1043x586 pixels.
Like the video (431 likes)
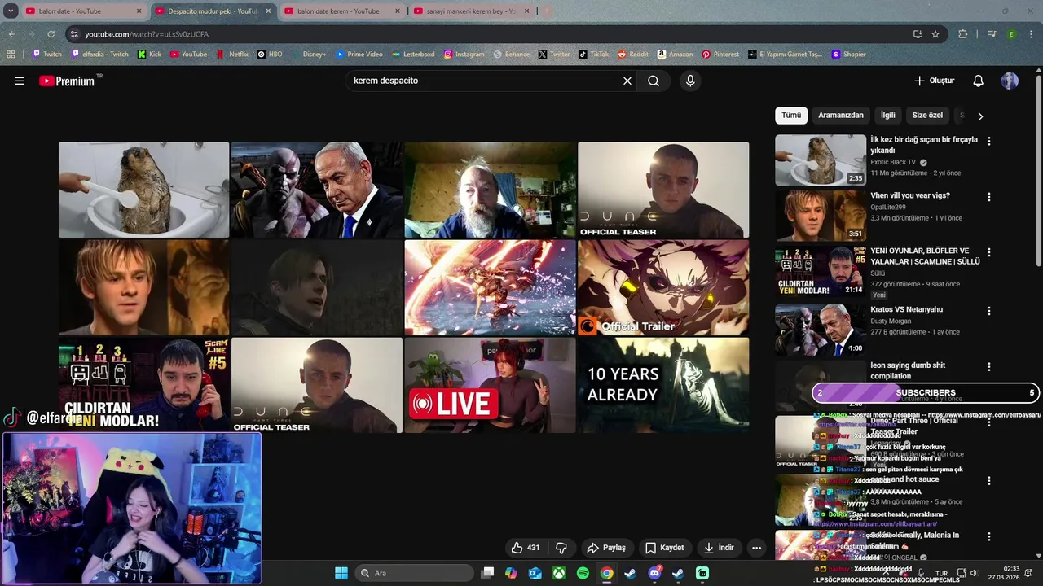(x=525, y=548)
